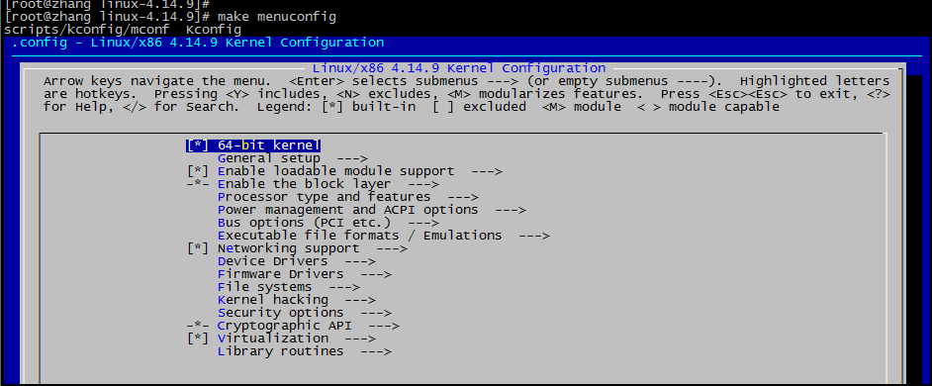
Task: Toggle the 64-bit kernel checkbox
Action: (x=197, y=145)
